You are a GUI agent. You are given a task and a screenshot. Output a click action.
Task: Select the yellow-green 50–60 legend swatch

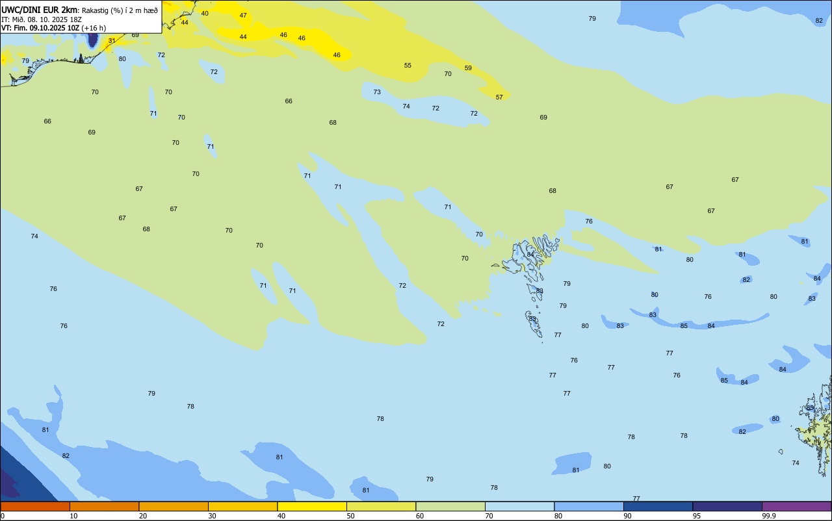click(x=381, y=506)
